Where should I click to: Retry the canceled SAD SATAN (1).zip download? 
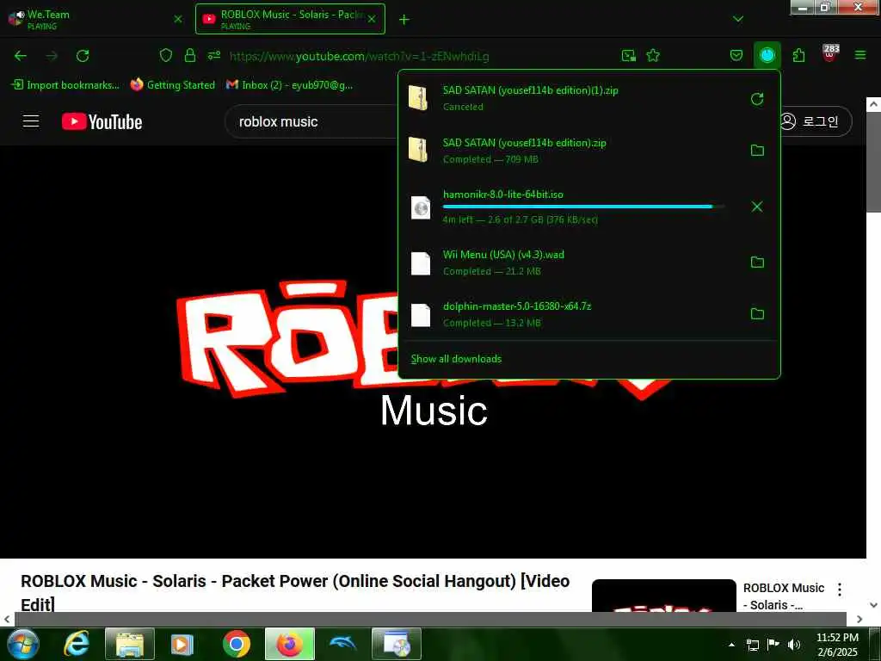(x=757, y=99)
